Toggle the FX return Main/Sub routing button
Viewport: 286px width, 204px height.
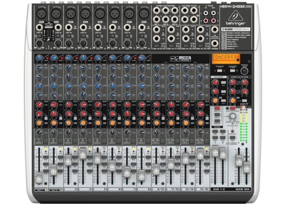point(244,100)
